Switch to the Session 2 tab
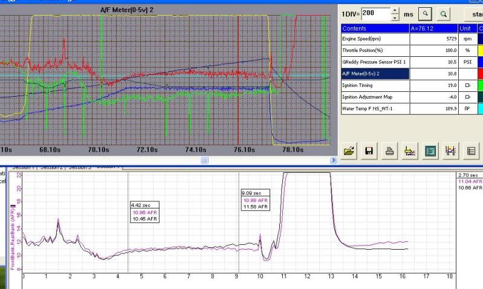The height and width of the screenshot is (289, 483). (x=51, y=167)
